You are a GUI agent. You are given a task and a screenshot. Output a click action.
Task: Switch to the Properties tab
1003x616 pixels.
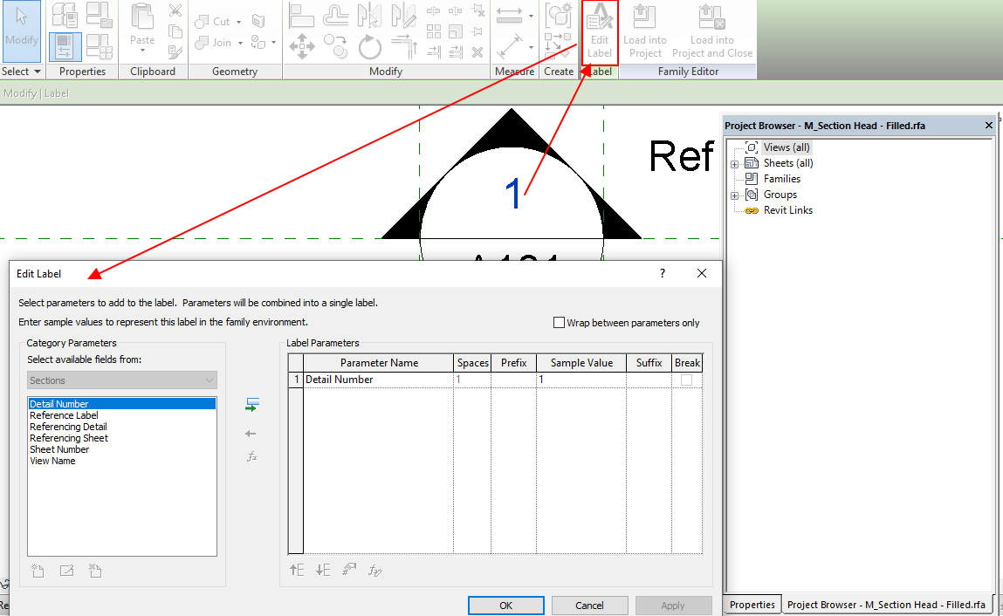(752, 604)
